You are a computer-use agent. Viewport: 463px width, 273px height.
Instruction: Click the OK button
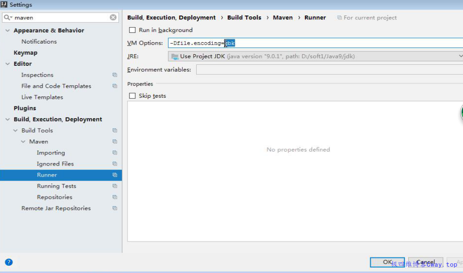click(x=387, y=262)
